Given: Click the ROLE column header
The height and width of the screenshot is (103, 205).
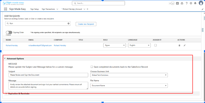Looking at the screenshot, I should [105, 40].
